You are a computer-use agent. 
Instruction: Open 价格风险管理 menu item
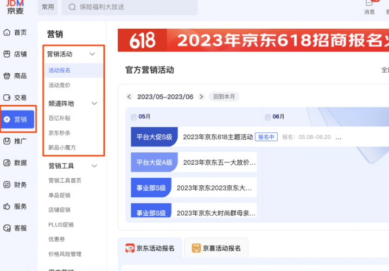pyautogui.click(x=65, y=254)
